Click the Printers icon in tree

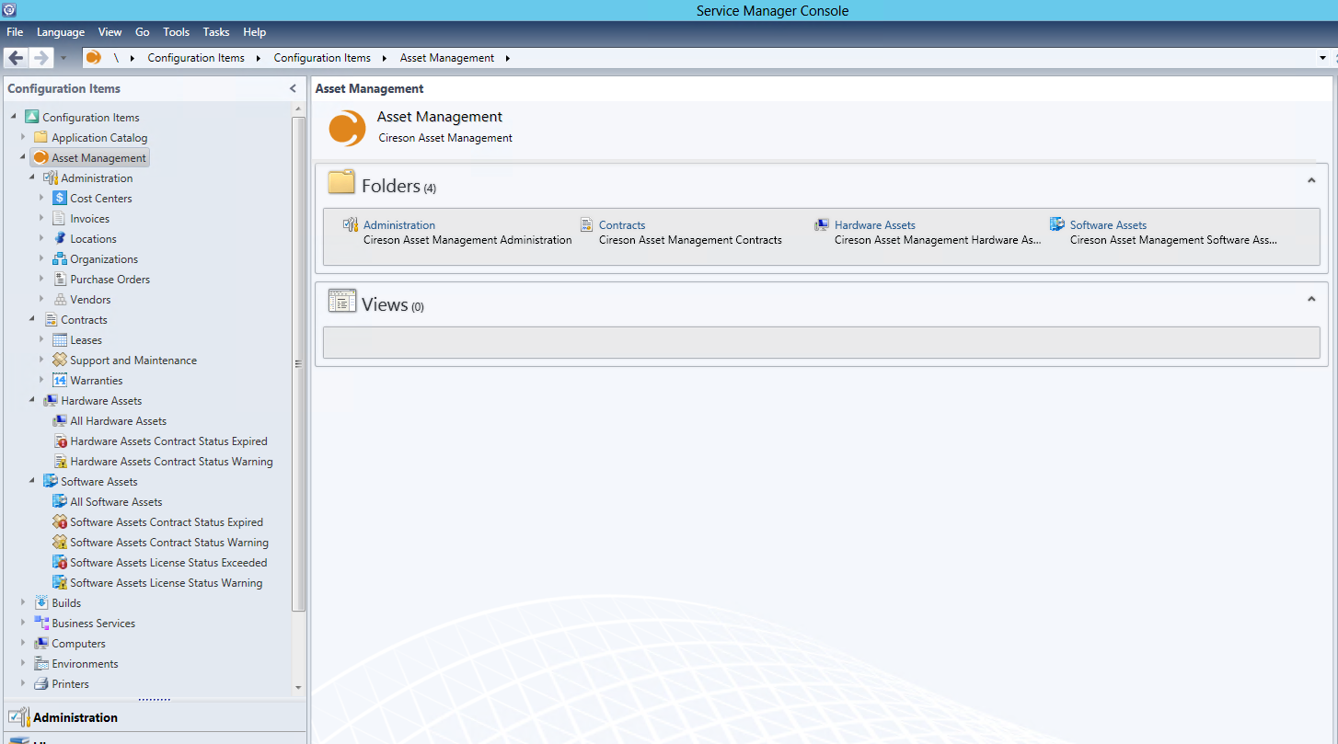(x=41, y=683)
